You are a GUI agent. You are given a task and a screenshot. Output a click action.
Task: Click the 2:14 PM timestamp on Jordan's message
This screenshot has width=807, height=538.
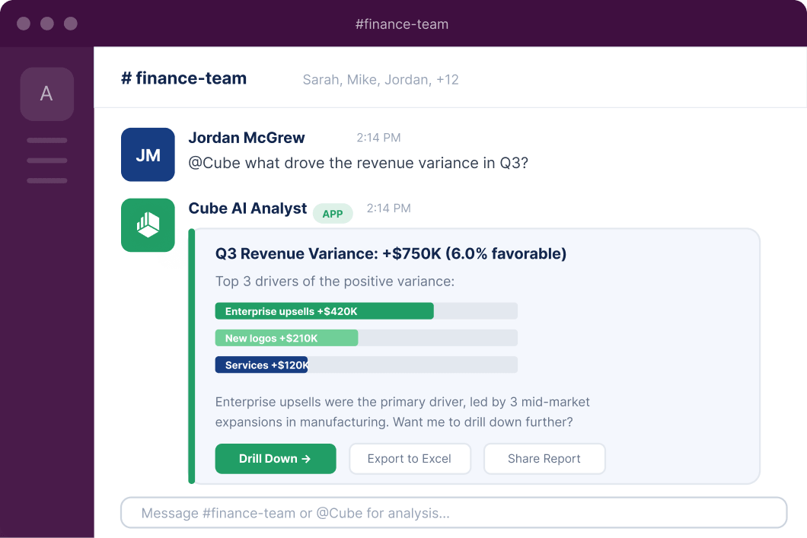pyautogui.click(x=379, y=138)
